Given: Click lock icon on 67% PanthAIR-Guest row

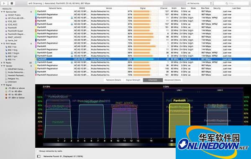Looking at the screenshot, I should pyautogui.click(x=72, y=24).
